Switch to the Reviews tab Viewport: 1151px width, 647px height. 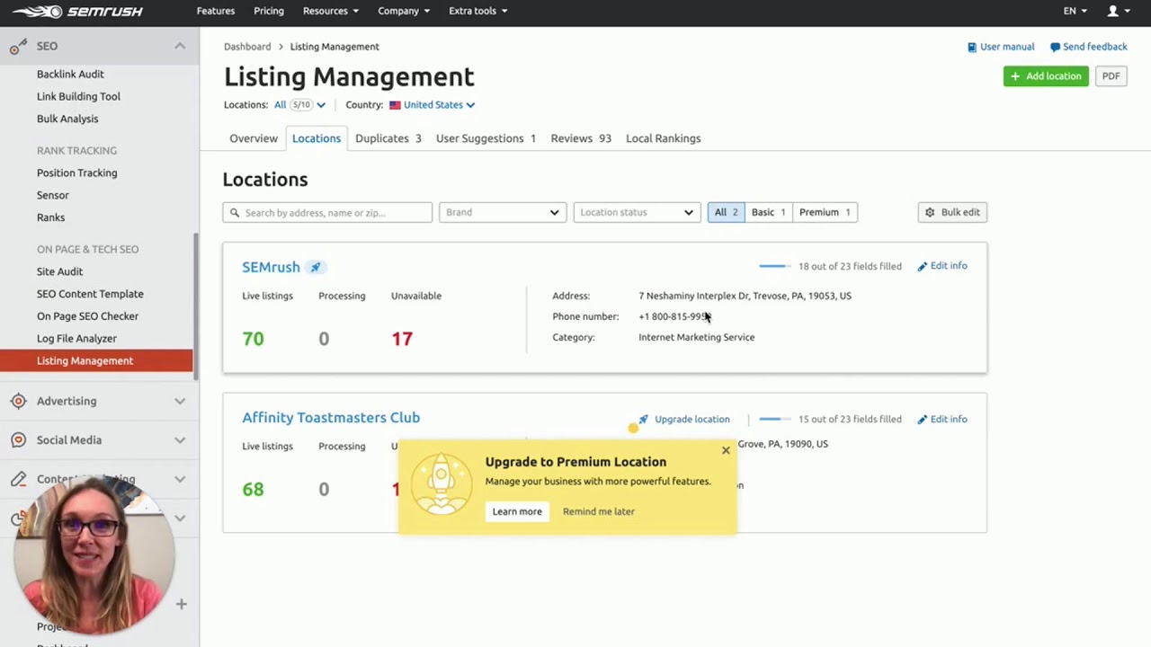coord(581,138)
